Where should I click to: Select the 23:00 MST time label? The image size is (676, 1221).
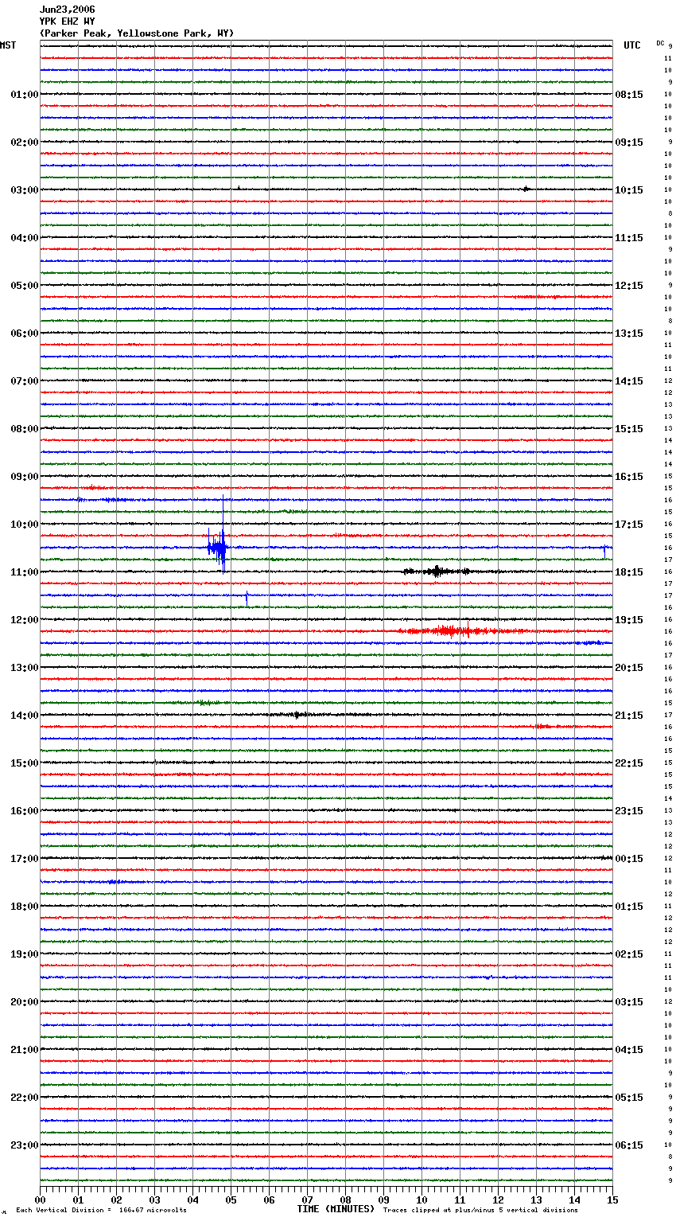25,1145
